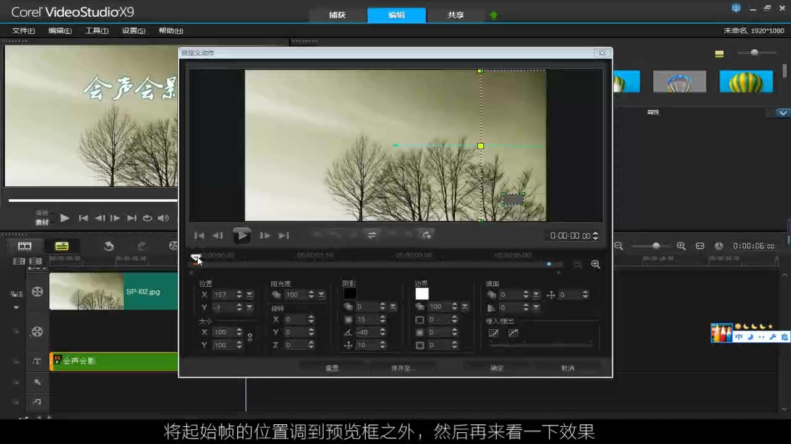Open the 文件 (File) menu

[x=23, y=31]
